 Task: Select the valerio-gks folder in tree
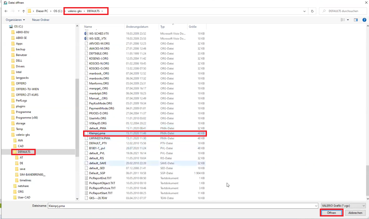click(23, 135)
